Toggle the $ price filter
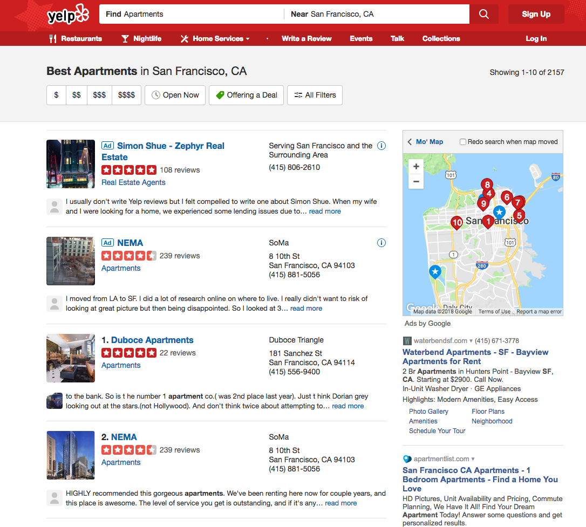Viewport: 586px width, 527px height. coord(57,95)
